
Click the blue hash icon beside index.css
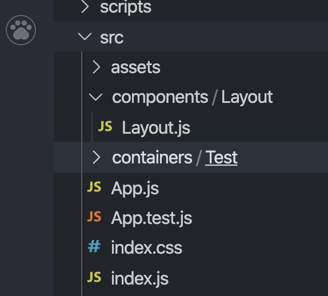[94, 246]
